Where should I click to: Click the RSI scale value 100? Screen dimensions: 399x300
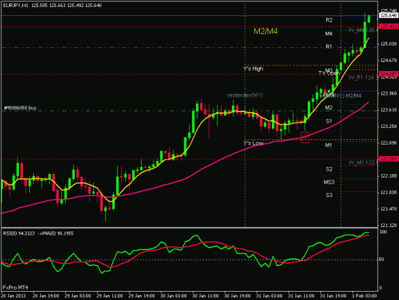click(x=383, y=232)
